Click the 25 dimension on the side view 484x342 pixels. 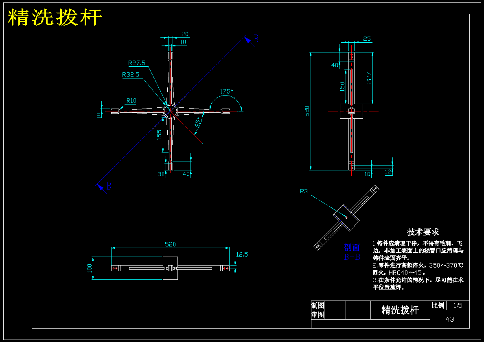coord(367,39)
